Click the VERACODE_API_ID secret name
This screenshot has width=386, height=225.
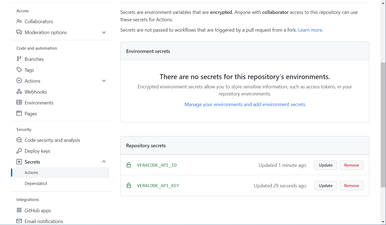coord(157,165)
